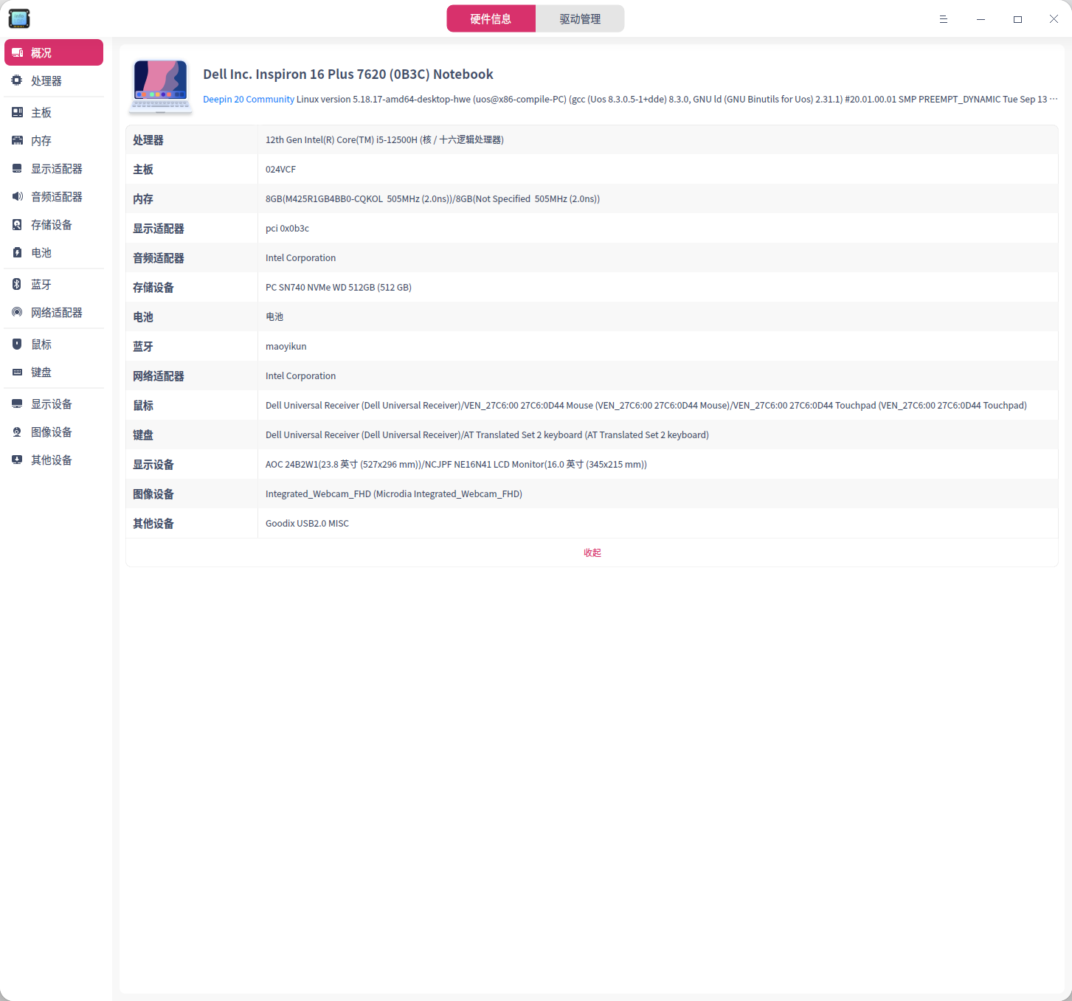
Task: Click the processor (处理器) chip icon in sidebar
Action: click(x=17, y=80)
